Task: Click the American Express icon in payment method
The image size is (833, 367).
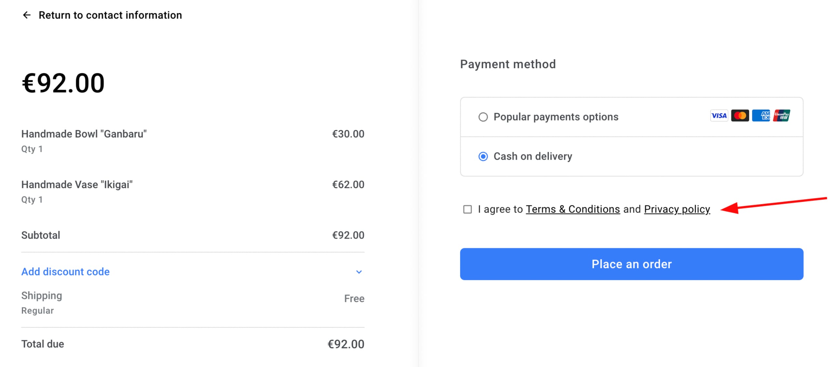Action: click(x=761, y=115)
